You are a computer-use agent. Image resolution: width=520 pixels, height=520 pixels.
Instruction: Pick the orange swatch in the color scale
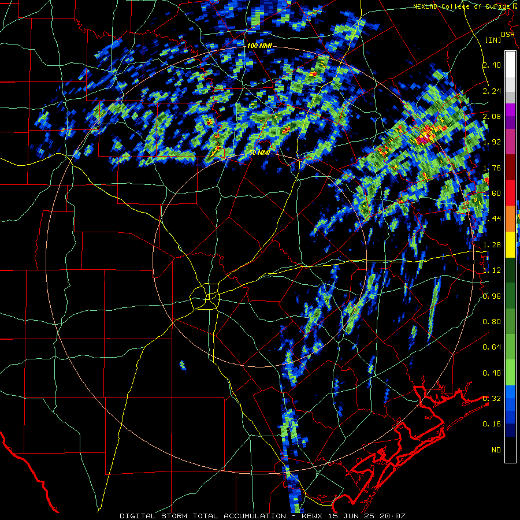[510, 219]
